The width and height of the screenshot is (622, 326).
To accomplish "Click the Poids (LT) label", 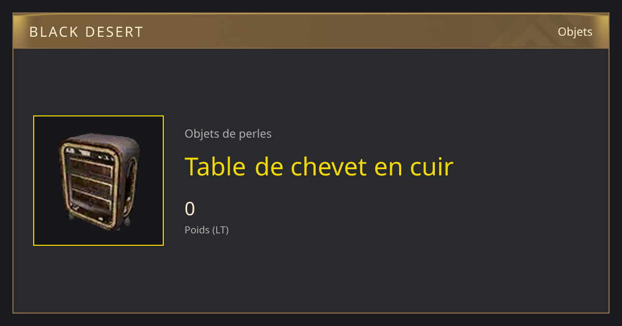I will [x=206, y=230].
